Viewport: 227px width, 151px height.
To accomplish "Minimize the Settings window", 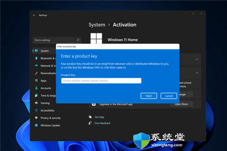I will click(x=185, y=14).
